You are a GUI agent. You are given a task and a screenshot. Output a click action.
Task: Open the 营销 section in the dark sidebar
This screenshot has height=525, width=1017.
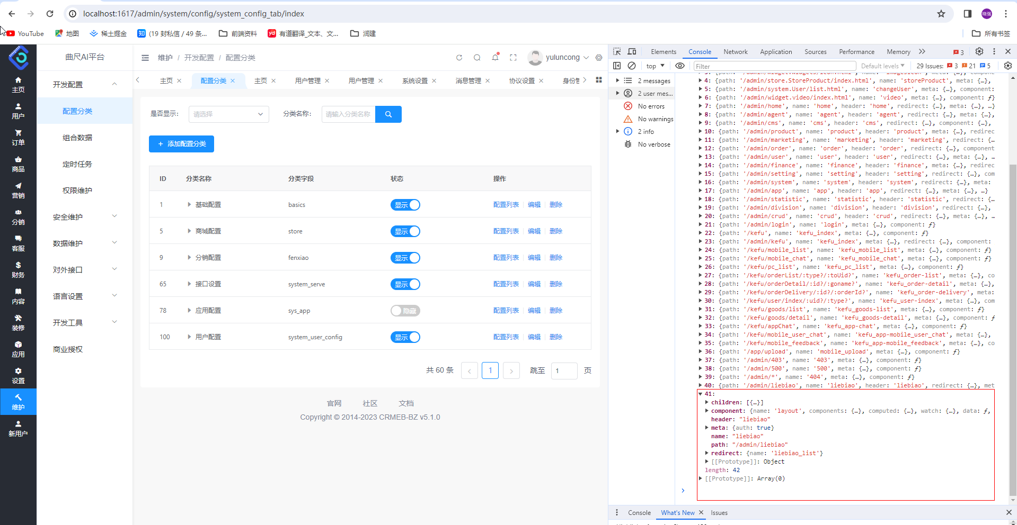(x=18, y=191)
